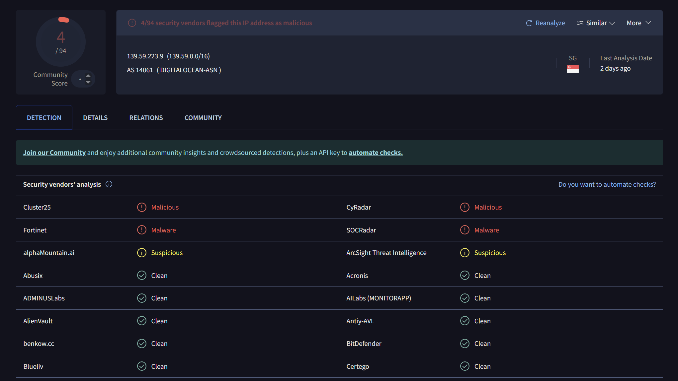Expand the More menu
The height and width of the screenshot is (381, 678).
click(x=639, y=23)
